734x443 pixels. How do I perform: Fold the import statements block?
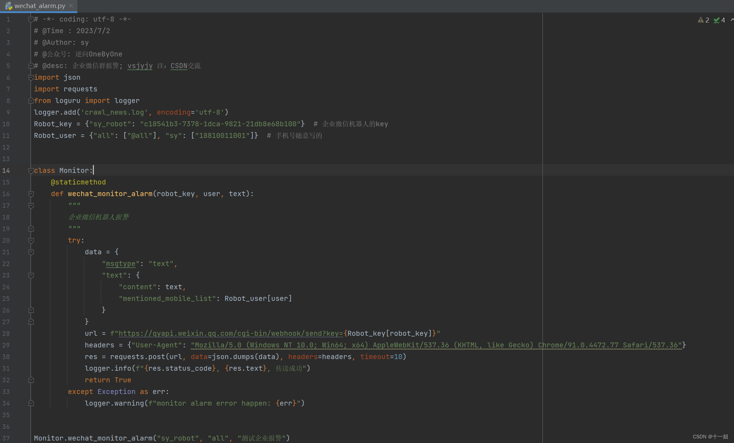[x=31, y=78]
